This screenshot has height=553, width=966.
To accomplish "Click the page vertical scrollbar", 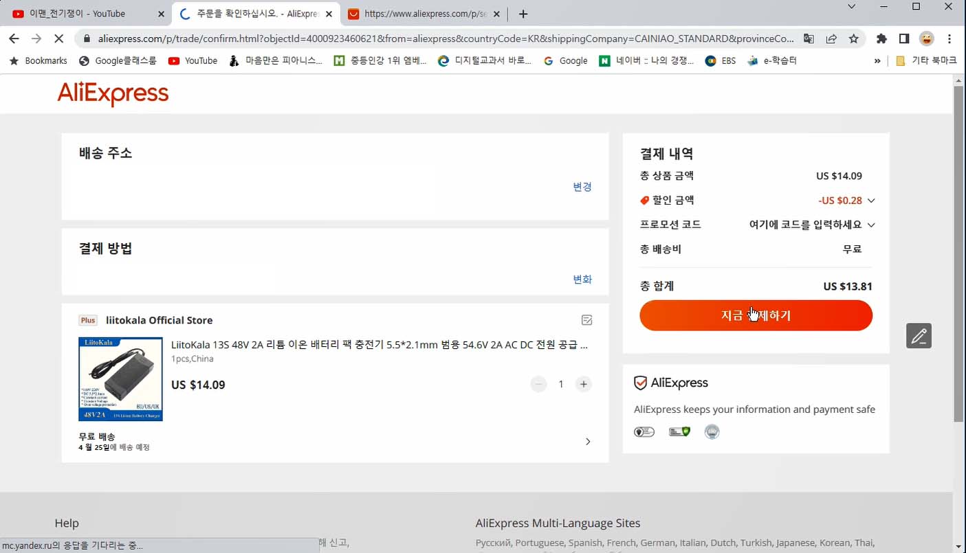I will tap(958, 253).
